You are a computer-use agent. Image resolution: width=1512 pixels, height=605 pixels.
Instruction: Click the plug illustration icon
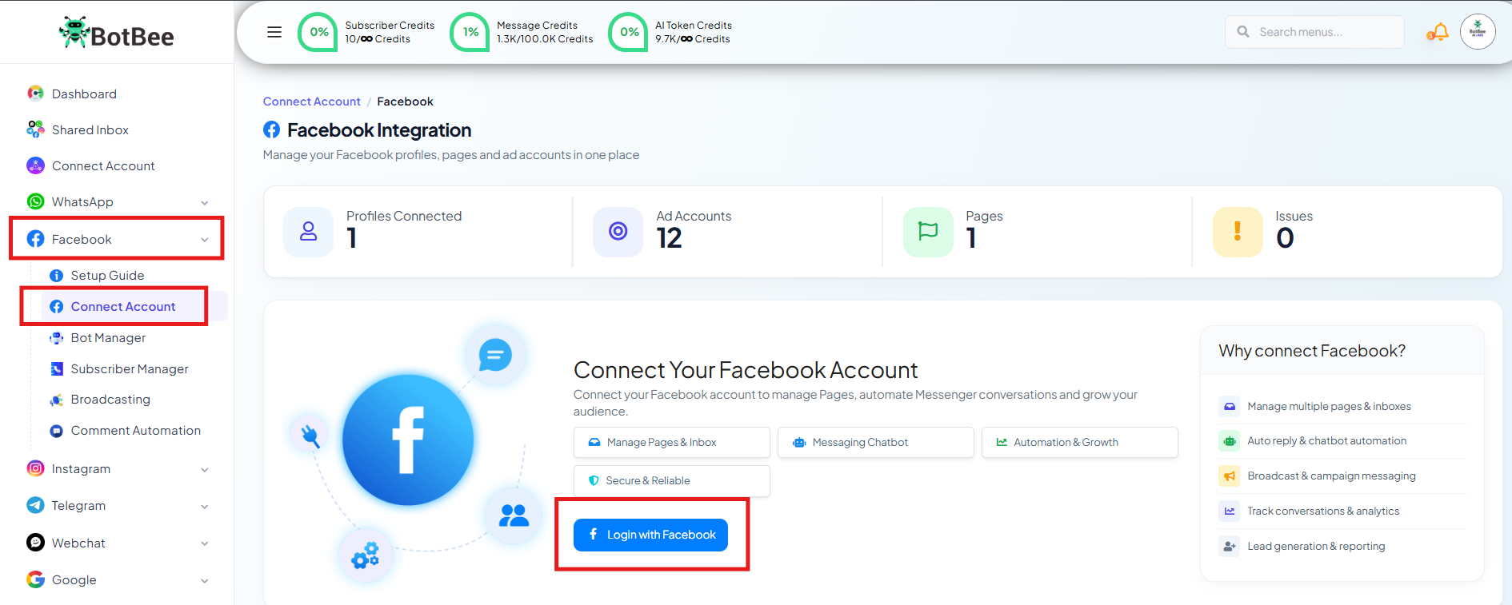pyautogui.click(x=310, y=435)
